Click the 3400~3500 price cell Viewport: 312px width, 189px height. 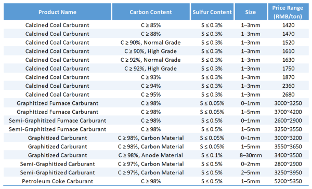288,155
